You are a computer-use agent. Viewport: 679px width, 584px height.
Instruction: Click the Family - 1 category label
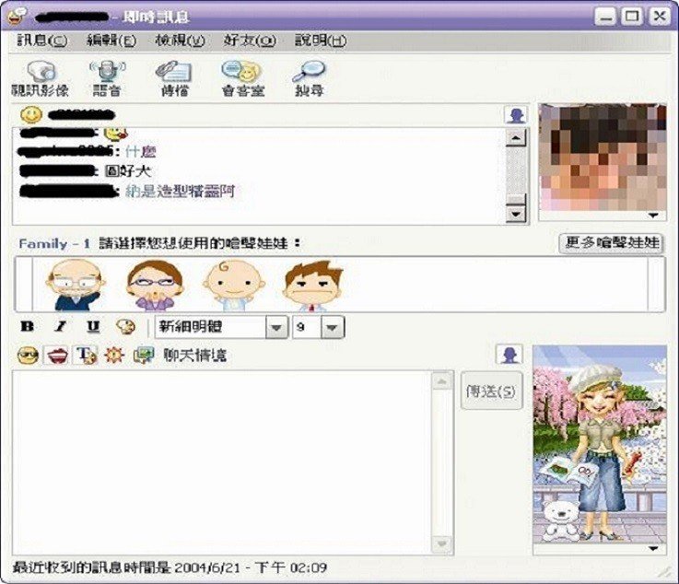click(x=54, y=244)
